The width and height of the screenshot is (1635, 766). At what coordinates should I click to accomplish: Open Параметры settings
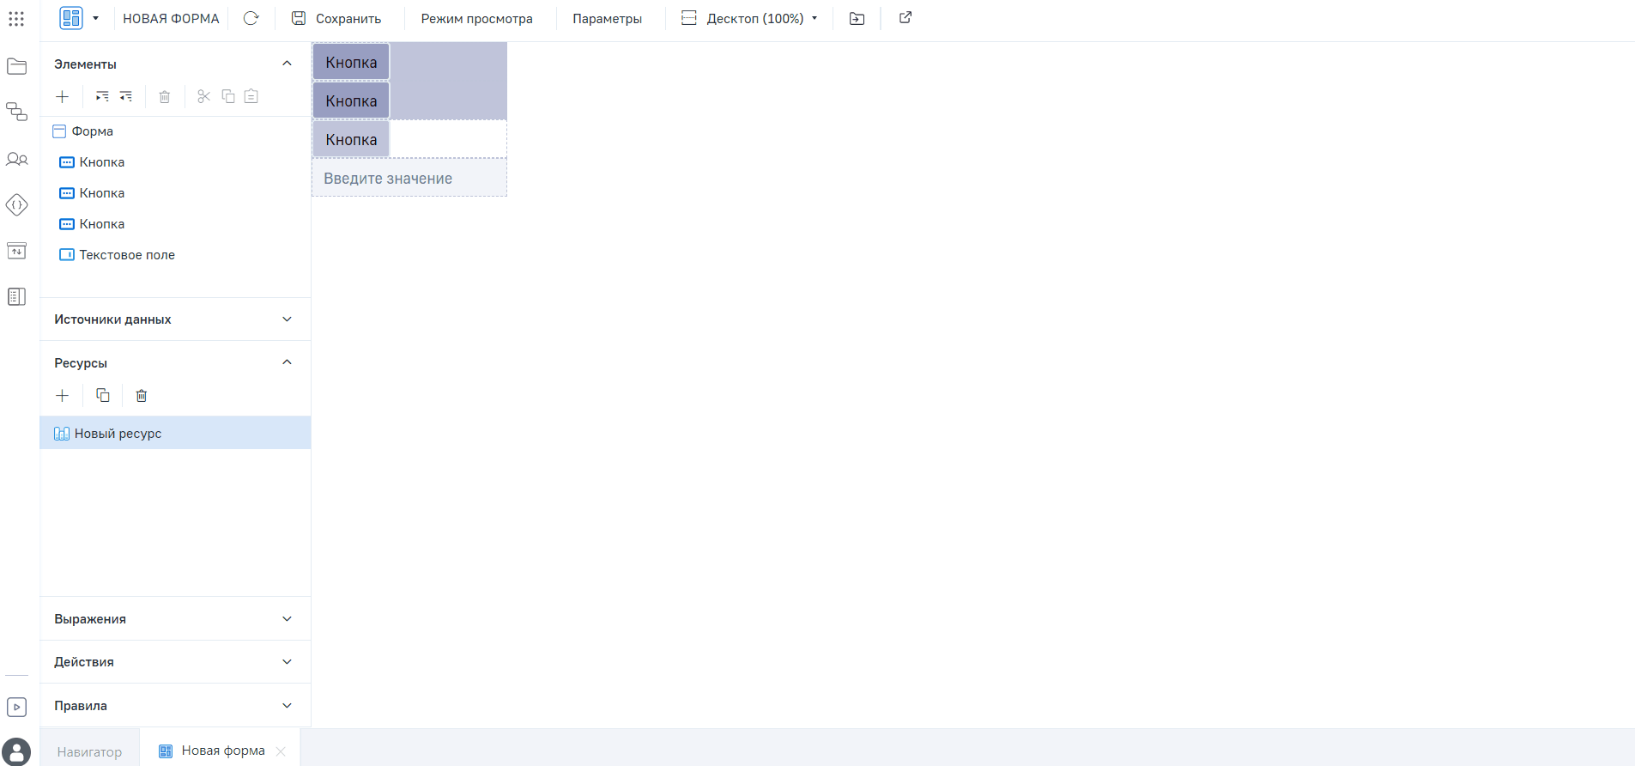(x=607, y=18)
